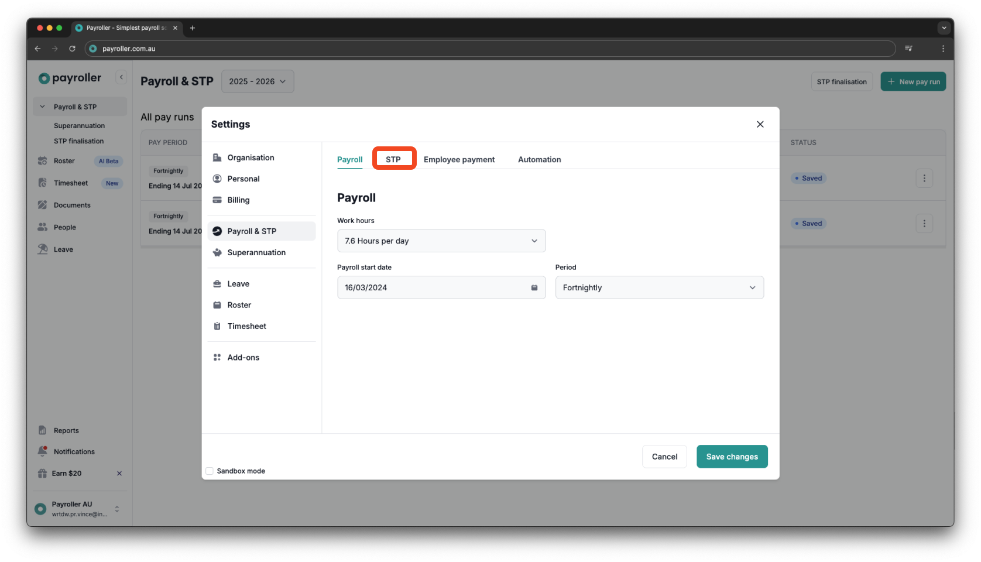The image size is (981, 562).
Task: Click the payroller logo
Action: coord(70,78)
